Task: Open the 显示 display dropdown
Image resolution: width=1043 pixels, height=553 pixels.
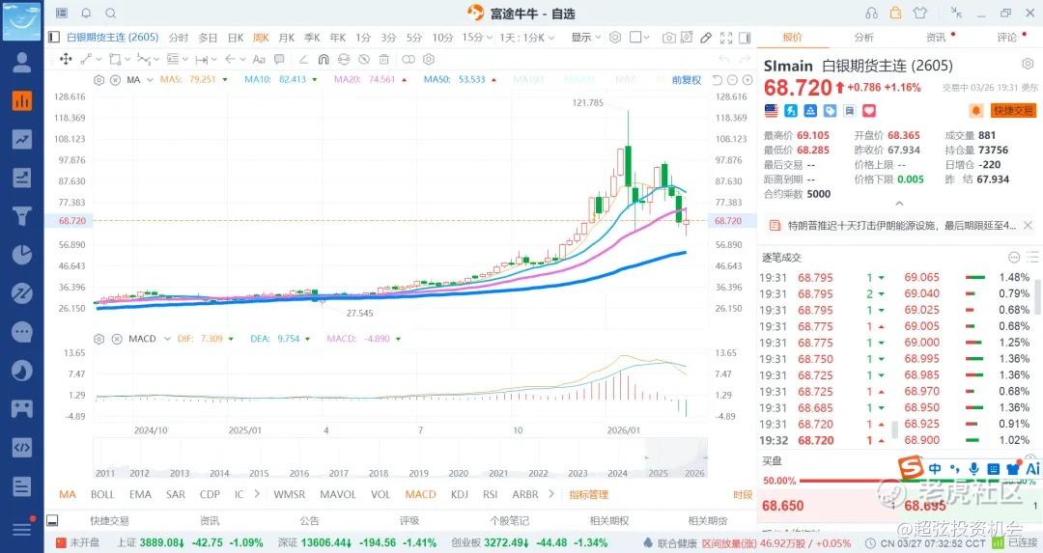Action: tap(586, 38)
